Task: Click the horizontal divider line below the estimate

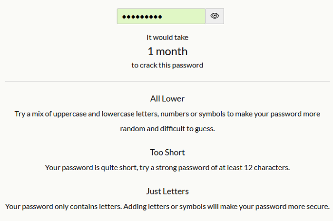Action: (167, 81)
